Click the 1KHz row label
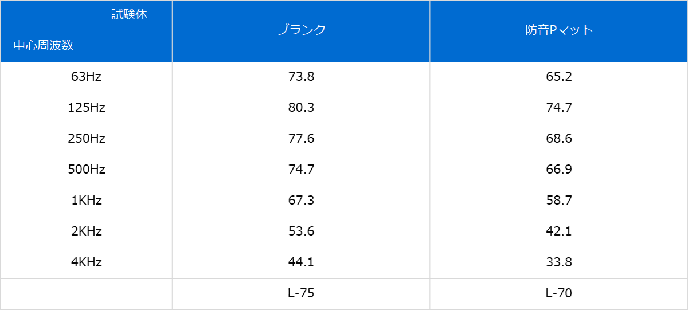Viewport: 688px width, 310px height. tap(86, 201)
